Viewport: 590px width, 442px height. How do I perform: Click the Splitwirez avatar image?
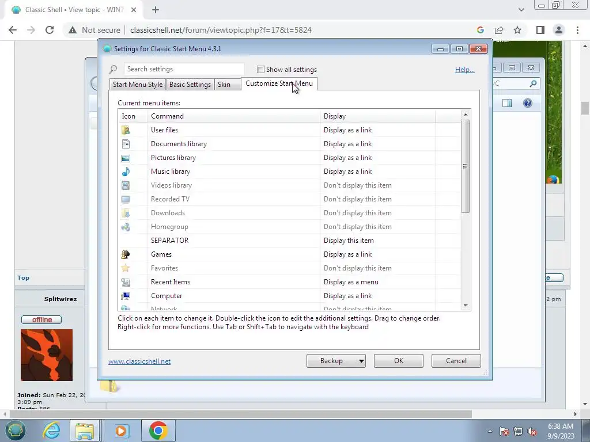pyautogui.click(x=47, y=355)
